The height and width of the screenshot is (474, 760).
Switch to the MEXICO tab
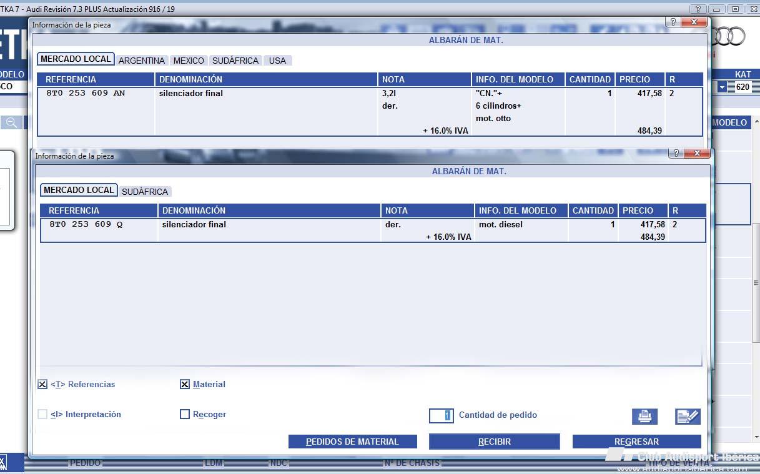tap(189, 61)
